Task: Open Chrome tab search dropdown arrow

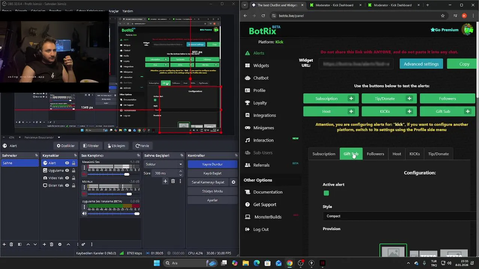Action: click(x=244, y=5)
